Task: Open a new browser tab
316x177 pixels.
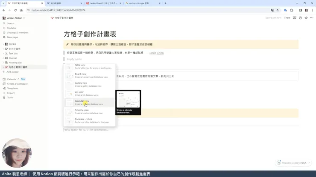Action: click(x=165, y=3)
